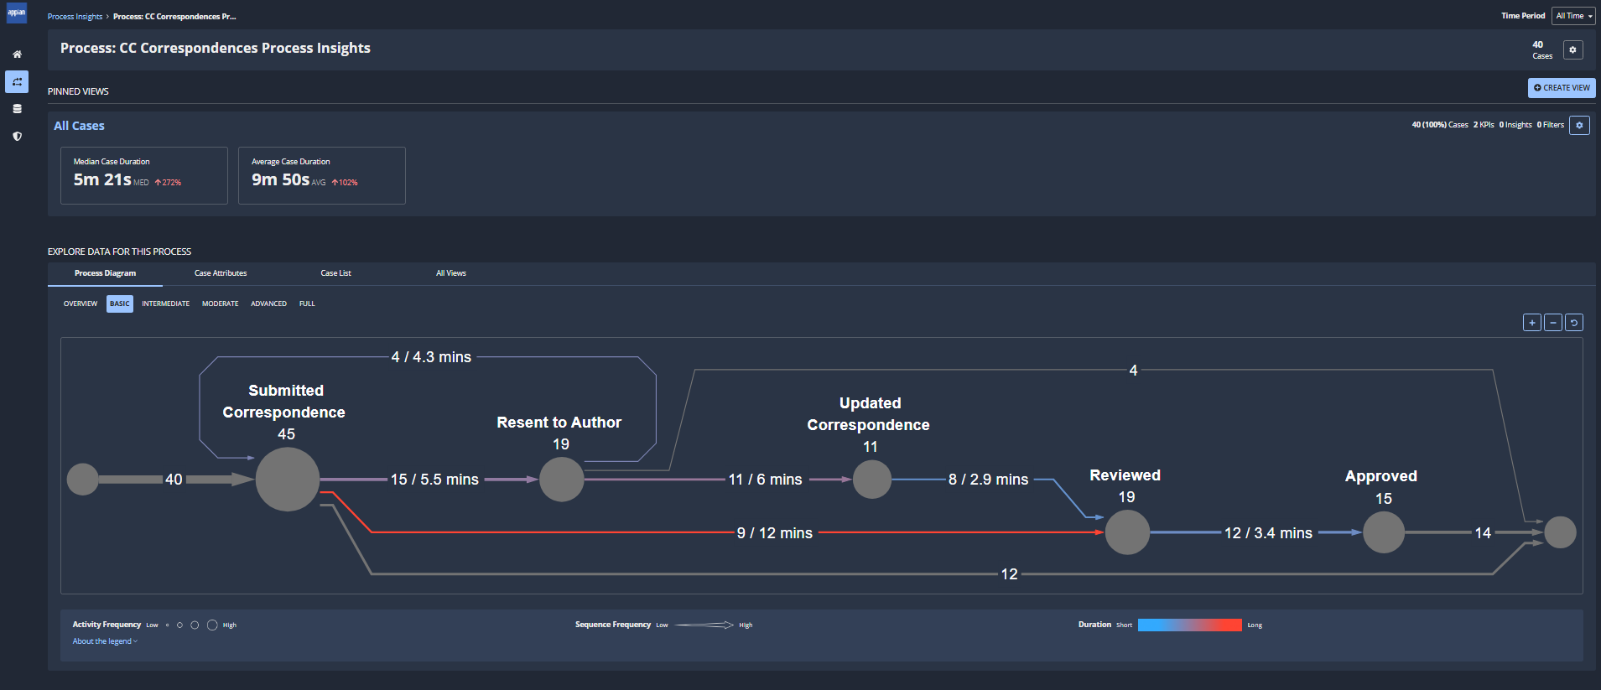Click the Appian logo icon
Screen dimensions: 1601x690
pyautogui.click(x=17, y=13)
